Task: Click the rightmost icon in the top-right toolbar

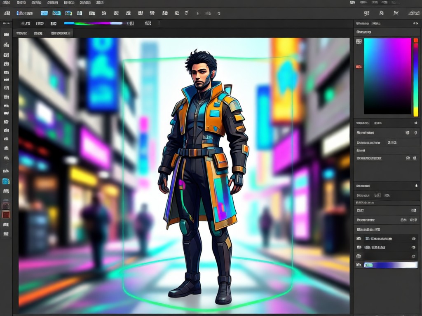Action: 414,13
